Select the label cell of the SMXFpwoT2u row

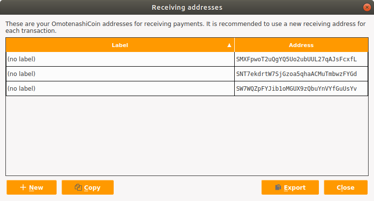coord(120,59)
